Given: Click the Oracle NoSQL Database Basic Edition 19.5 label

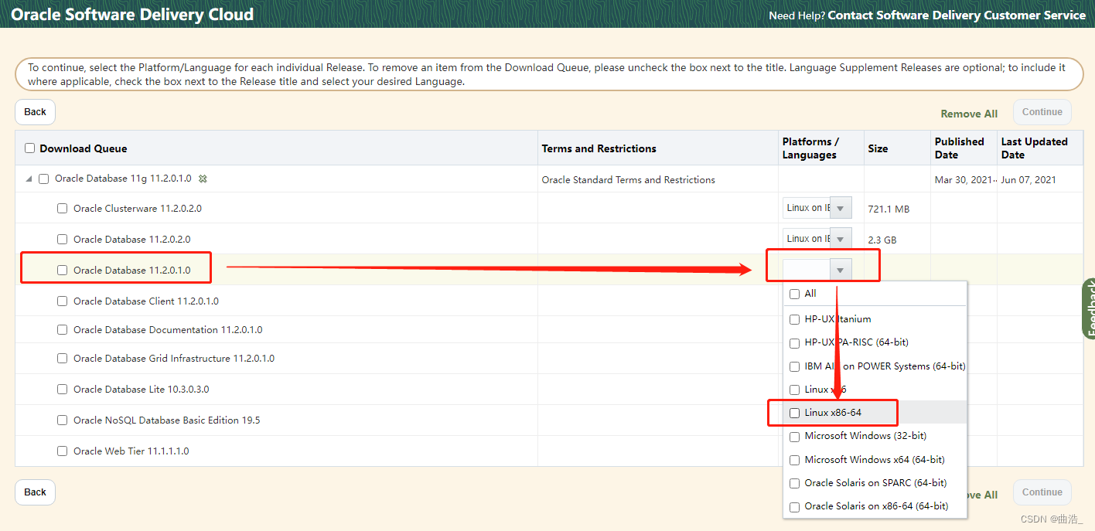Looking at the screenshot, I should [x=166, y=420].
